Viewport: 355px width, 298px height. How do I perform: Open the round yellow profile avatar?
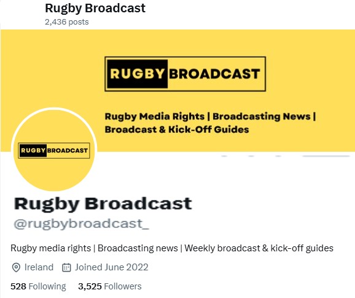coord(54,150)
